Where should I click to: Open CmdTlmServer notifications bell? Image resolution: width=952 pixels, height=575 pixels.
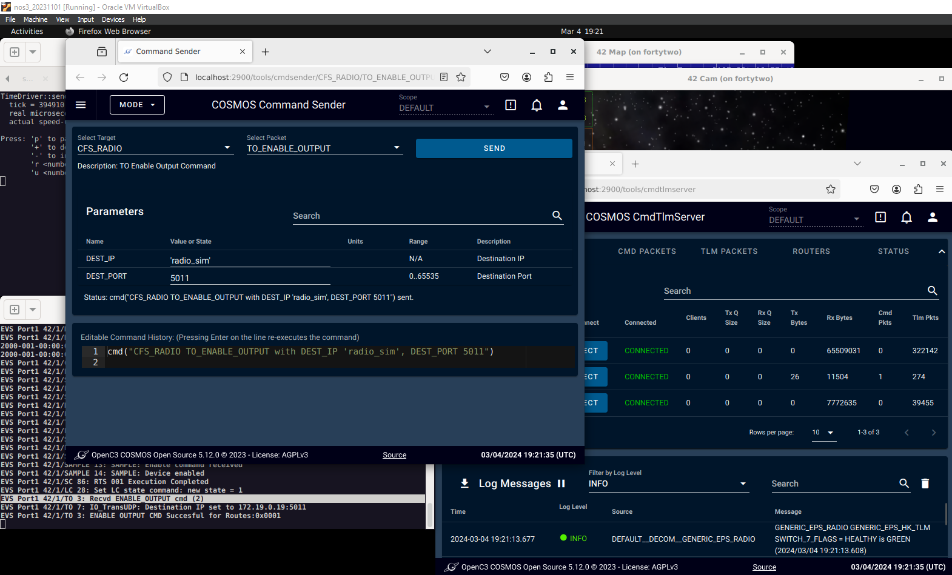[907, 217]
